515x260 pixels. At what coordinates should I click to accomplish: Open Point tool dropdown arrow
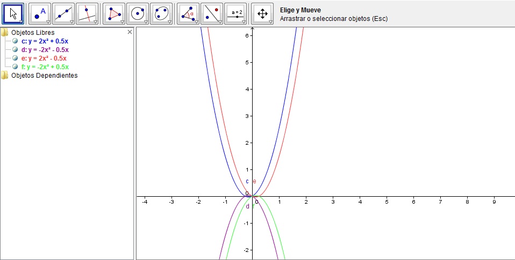tap(48, 21)
